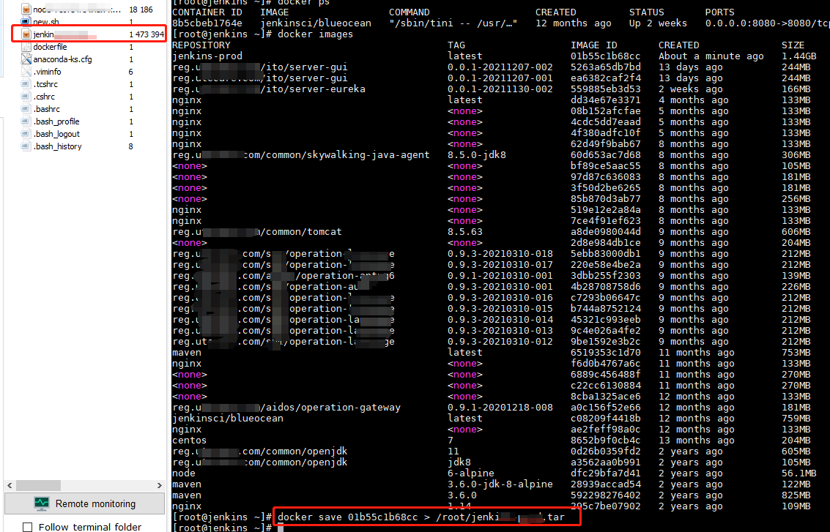The height and width of the screenshot is (532, 830).
Task: Select the .viminfo file name
Action: [47, 72]
